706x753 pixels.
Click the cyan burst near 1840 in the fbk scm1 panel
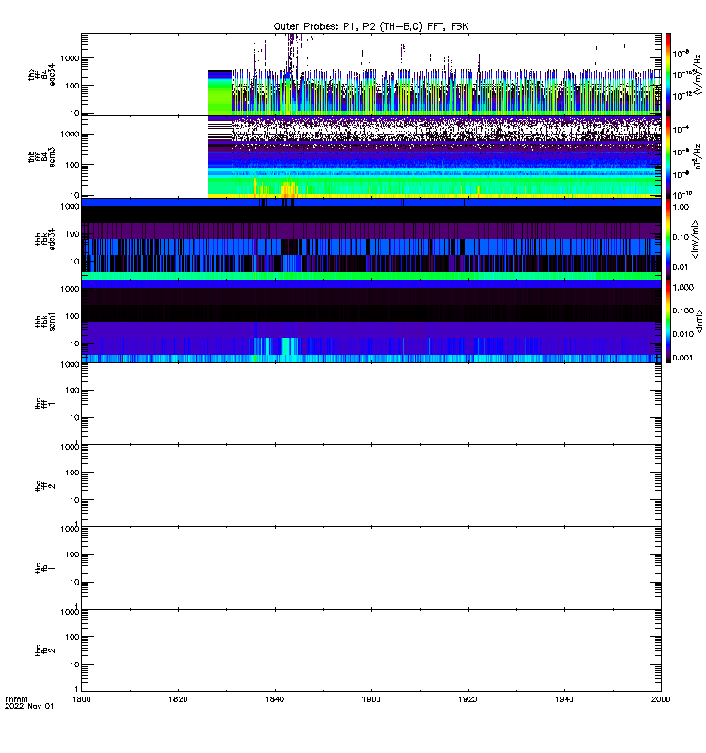click(x=287, y=346)
